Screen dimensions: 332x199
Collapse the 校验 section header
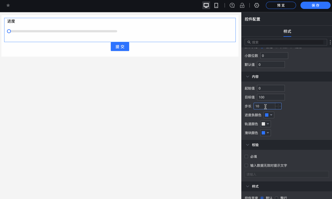[x=247, y=145]
